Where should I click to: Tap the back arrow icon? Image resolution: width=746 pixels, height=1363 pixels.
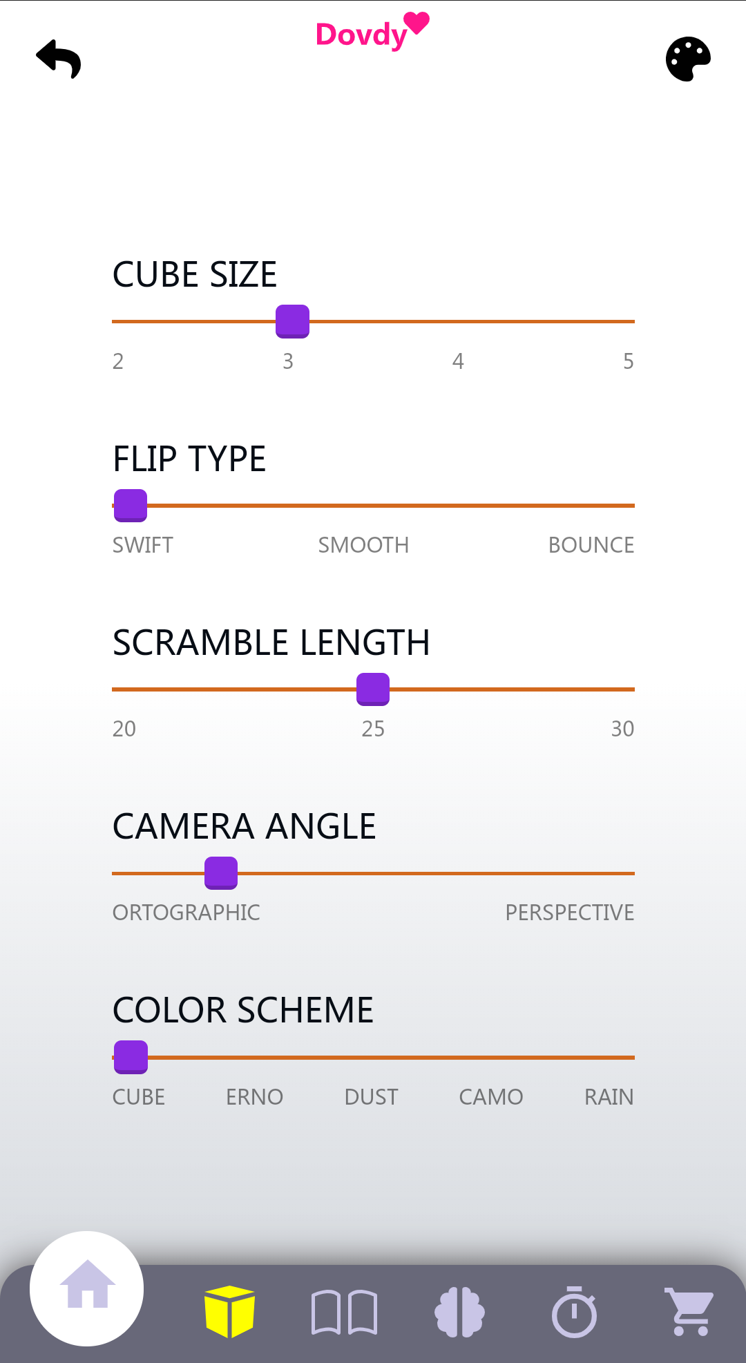(59, 59)
